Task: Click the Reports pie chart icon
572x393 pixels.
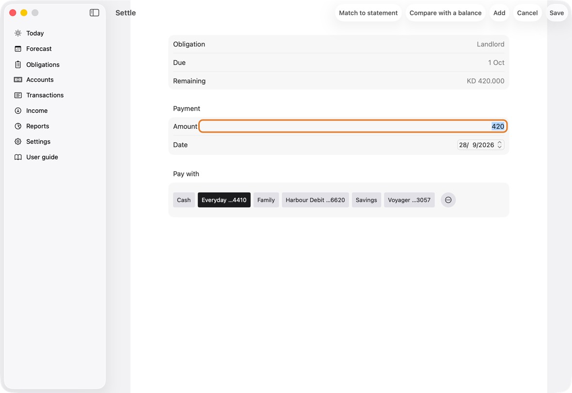Action: (18, 126)
